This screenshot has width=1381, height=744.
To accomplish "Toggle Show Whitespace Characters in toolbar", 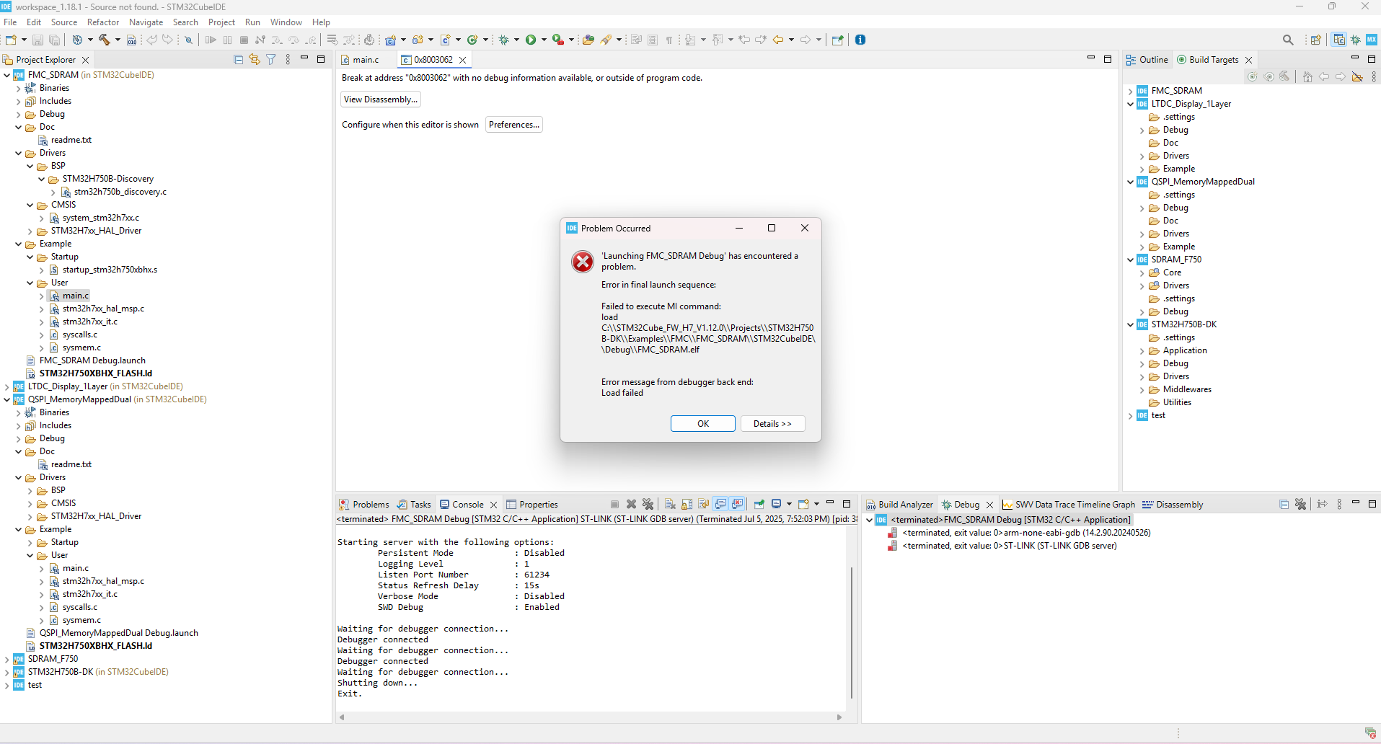I will (669, 40).
